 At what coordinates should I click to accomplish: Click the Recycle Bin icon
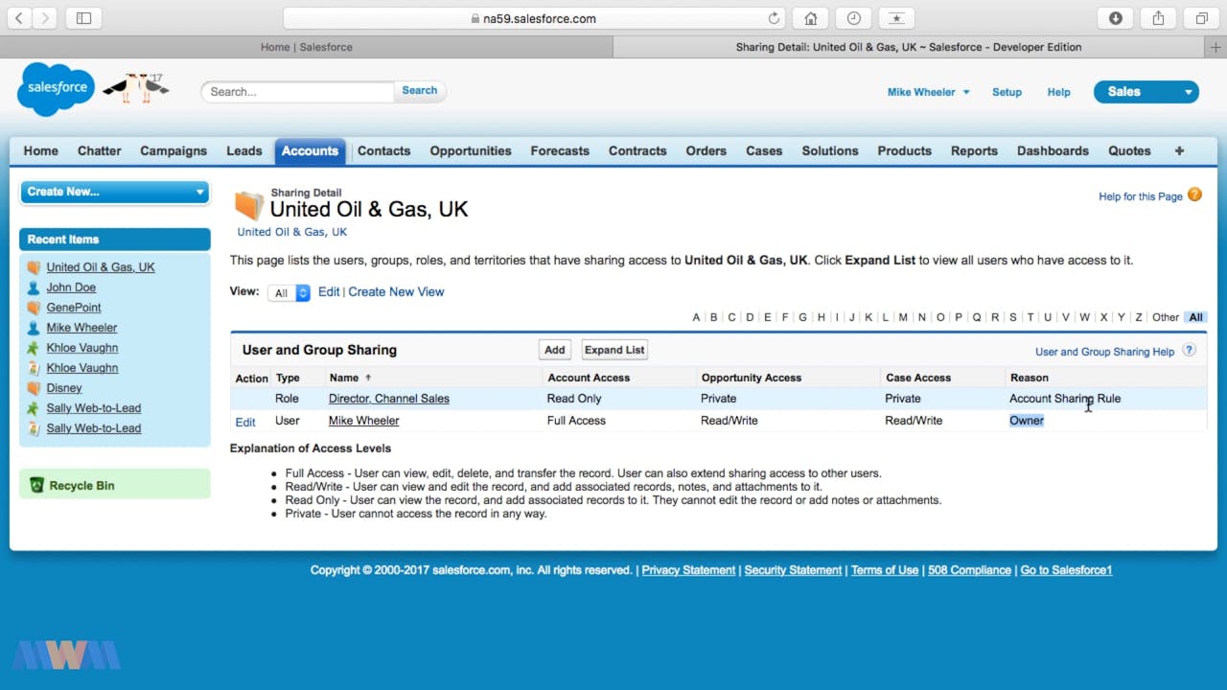click(x=36, y=486)
